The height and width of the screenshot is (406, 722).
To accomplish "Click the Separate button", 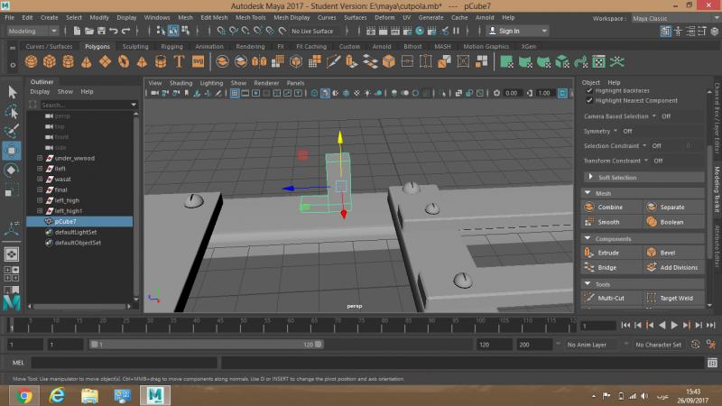I will 673,208.
